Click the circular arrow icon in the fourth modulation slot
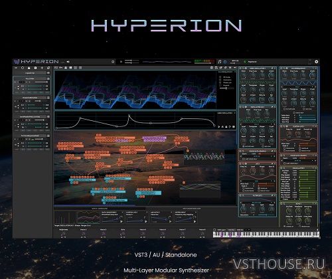332x279 pixels. 195,218
